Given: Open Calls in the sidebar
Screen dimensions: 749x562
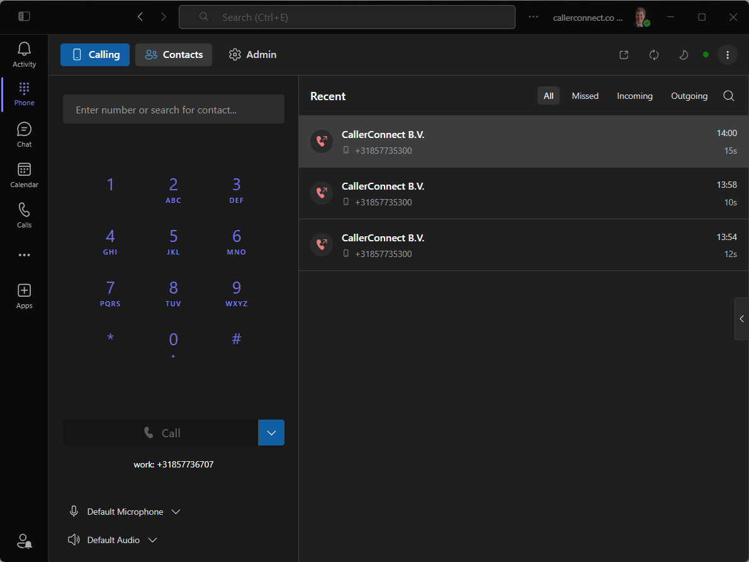Looking at the screenshot, I should (x=24, y=215).
